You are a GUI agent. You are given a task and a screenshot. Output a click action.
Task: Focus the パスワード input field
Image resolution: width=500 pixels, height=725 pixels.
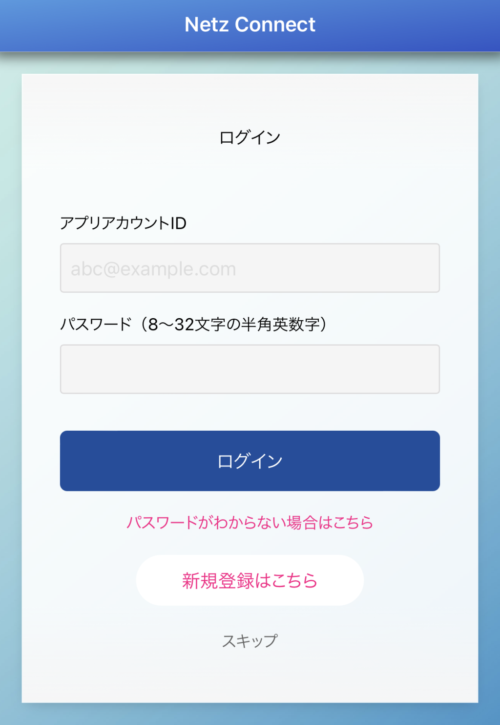point(250,369)
